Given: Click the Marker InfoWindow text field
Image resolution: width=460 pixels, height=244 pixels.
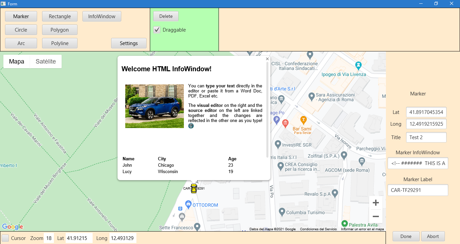Looking at the screenshot, I should pos(418,163).
